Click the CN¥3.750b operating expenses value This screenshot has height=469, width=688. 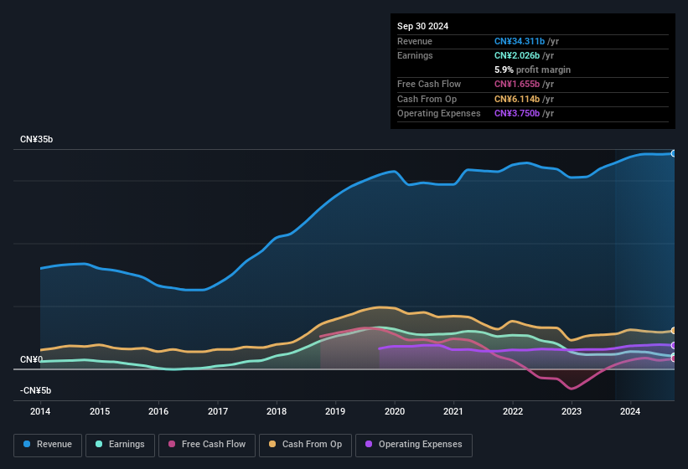pyautogui.click(x=517, y=113)
